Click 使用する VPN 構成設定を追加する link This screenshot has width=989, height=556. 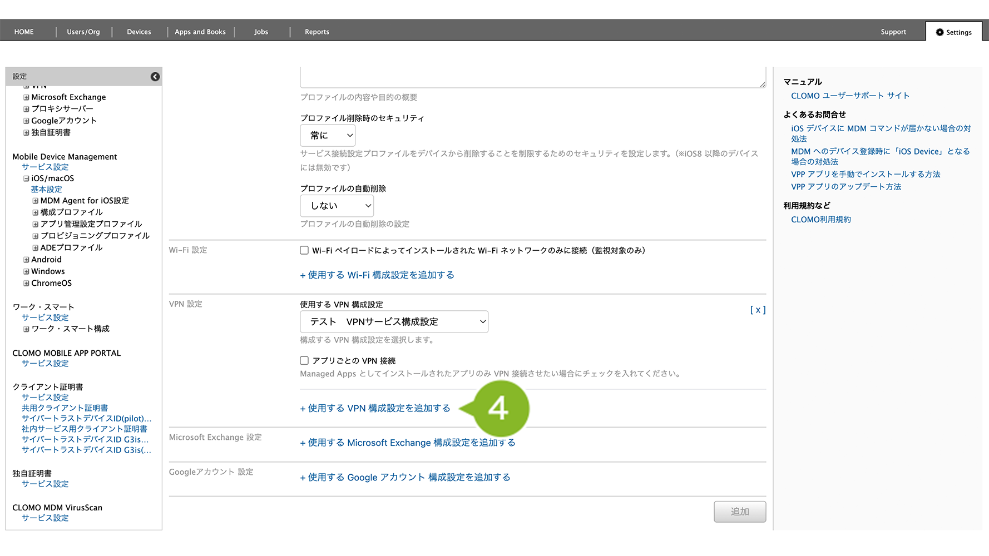[x=375, y=409]
